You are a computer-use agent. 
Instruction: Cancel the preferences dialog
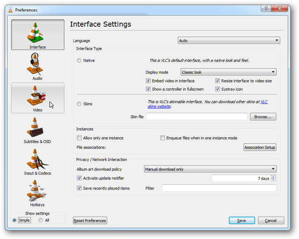pos(271,220)
